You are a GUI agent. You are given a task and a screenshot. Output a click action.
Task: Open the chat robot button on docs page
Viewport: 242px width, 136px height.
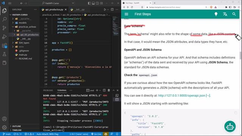(x=230, y=127)
